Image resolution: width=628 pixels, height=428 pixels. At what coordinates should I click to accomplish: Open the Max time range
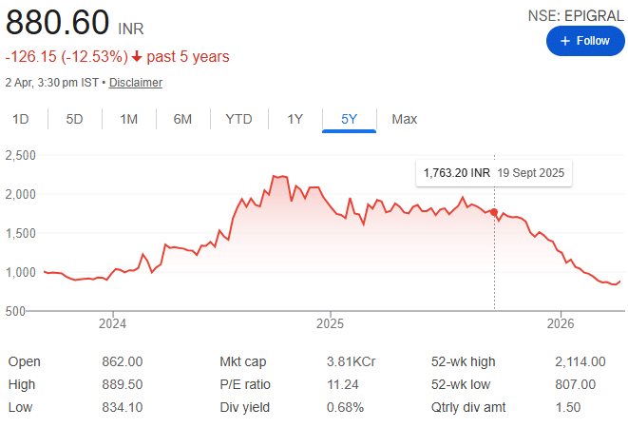[x=405, y=119]
